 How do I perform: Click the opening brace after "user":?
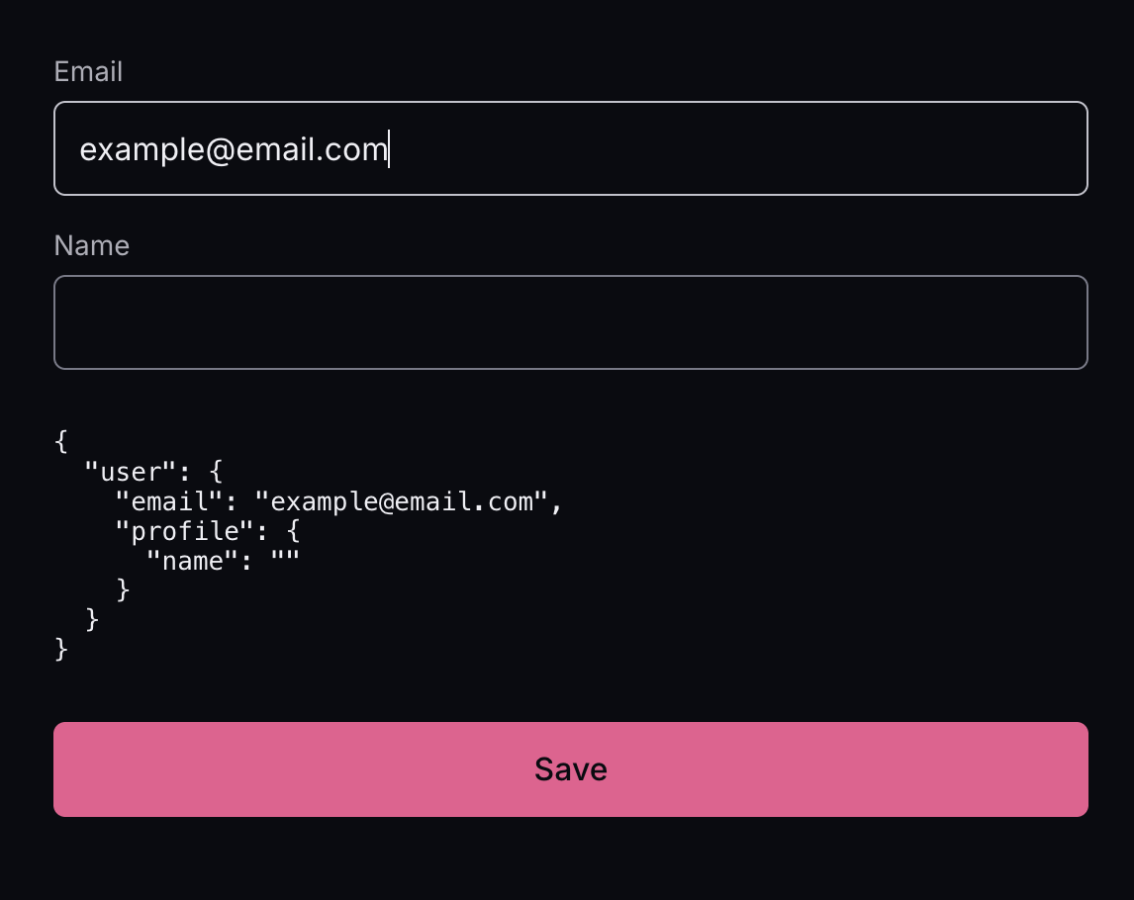217,471
